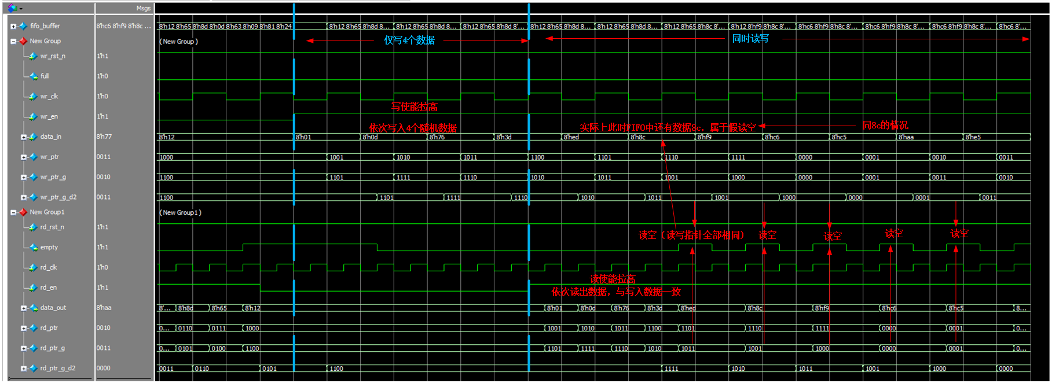The height and width of the screenshot is (383, 1052).
Task: Collapse the New Group tree node
Action: click(13, 42)
